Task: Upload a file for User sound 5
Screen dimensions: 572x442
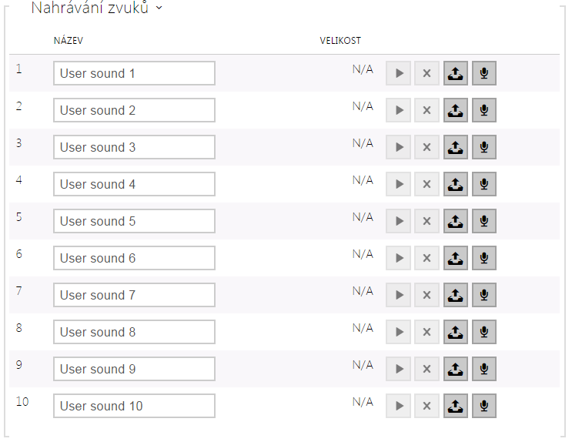Action: point(456,221)
